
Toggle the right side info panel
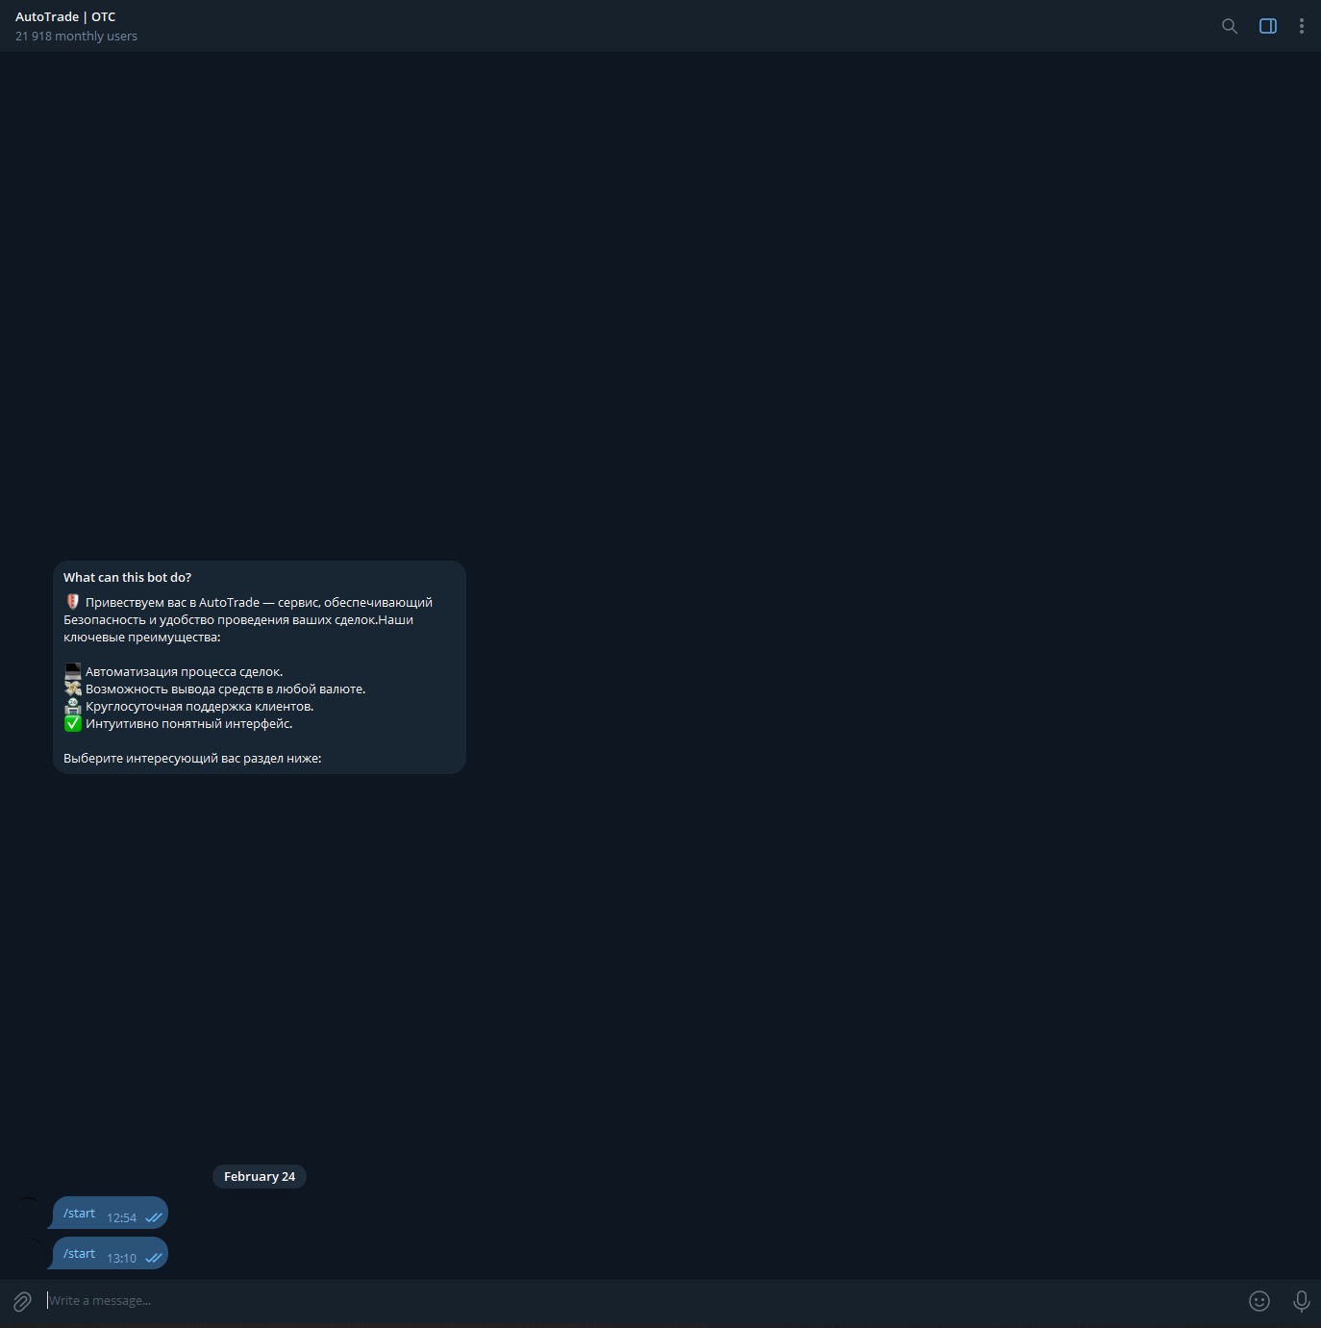(x=1267, y=26)
